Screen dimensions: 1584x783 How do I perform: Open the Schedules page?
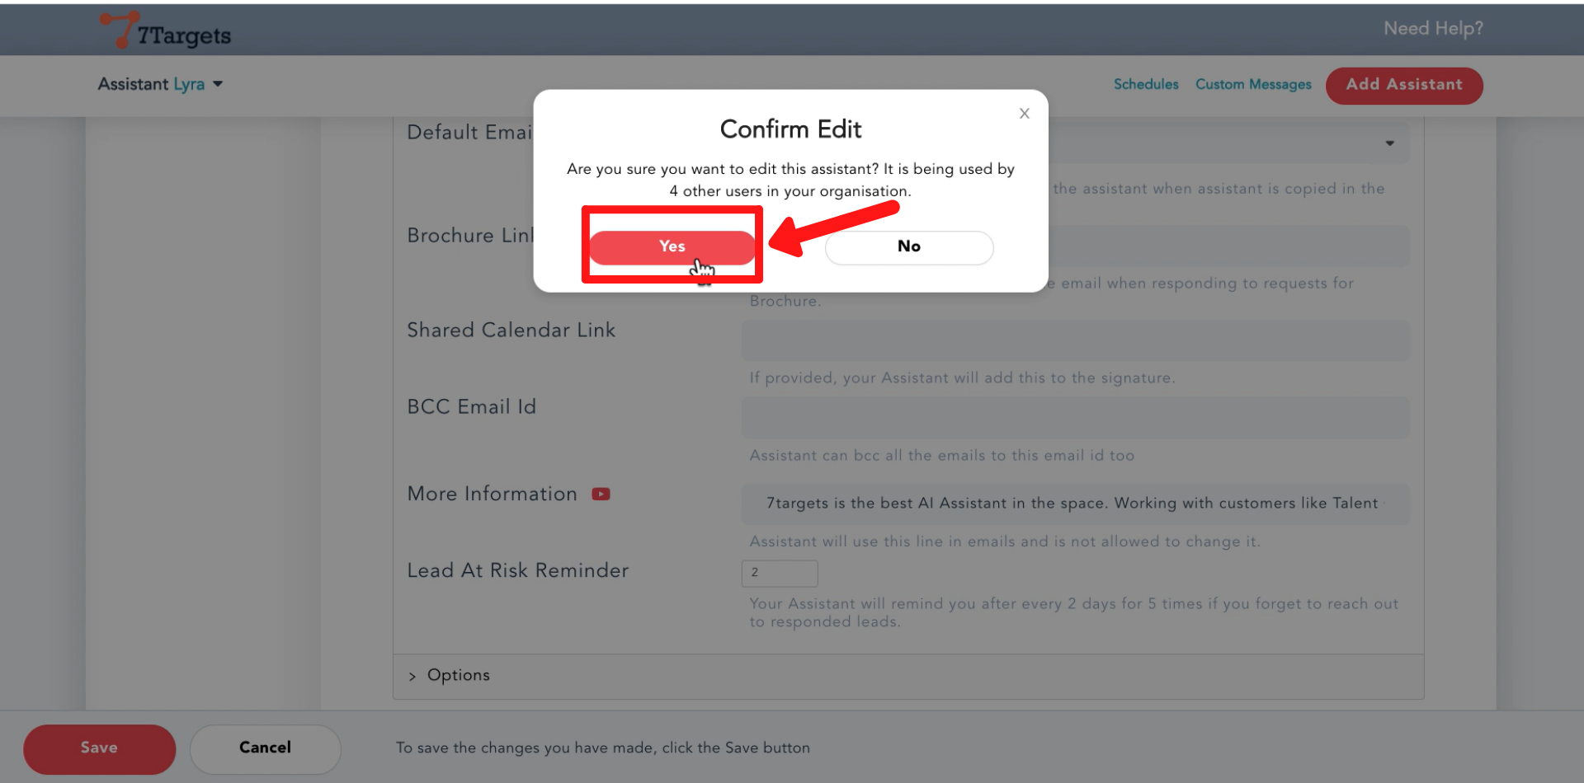tap(1145, 84)
